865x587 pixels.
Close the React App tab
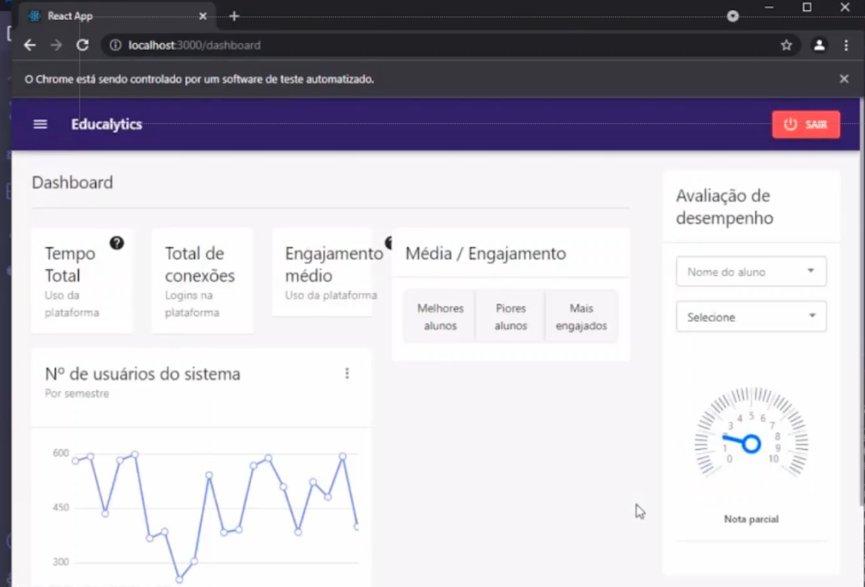pos(203,16)
